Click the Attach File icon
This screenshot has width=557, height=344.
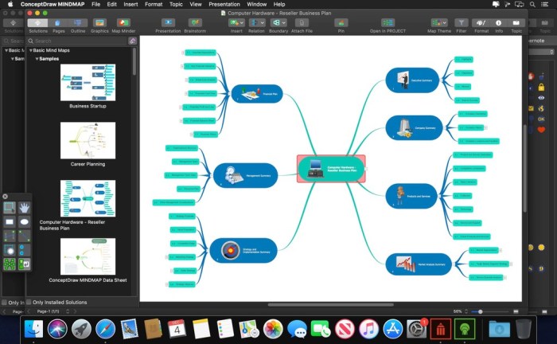[303, 23]
